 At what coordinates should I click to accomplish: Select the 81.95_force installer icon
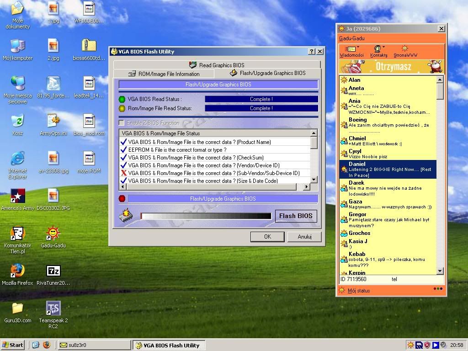coord(53,87)
